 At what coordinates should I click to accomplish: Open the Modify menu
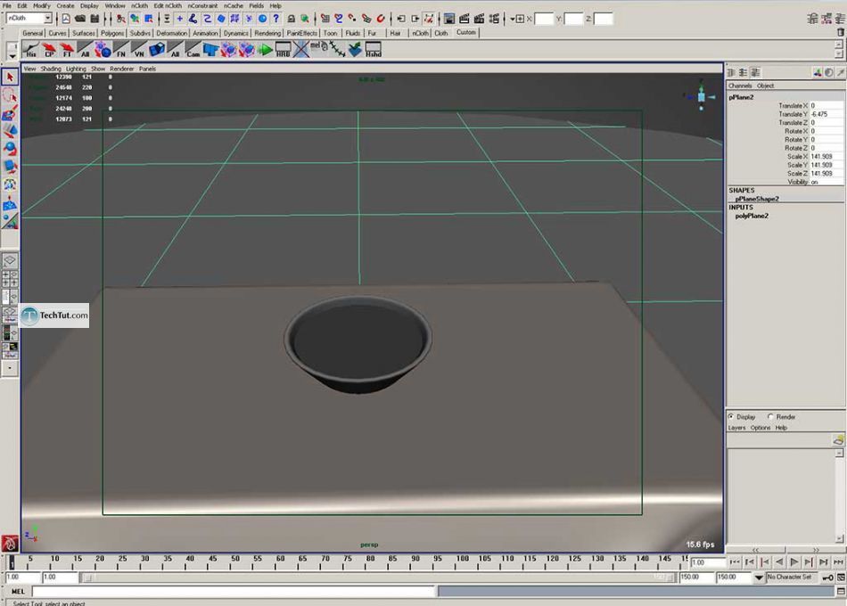(x=42, y=5)
